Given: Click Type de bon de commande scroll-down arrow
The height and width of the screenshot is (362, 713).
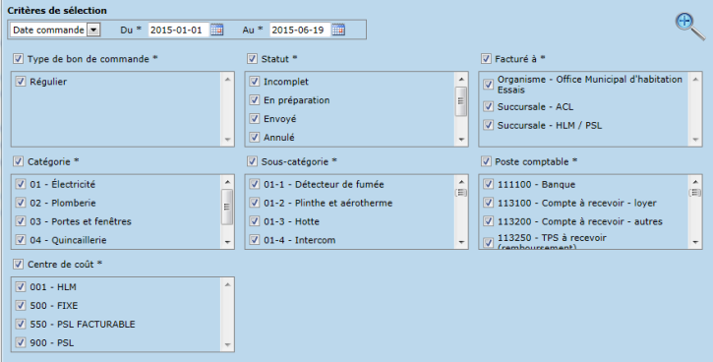Looking at the screenshot, I should (x=227, y=140).
